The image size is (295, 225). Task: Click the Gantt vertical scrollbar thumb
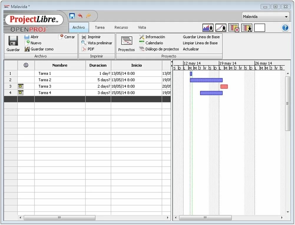tap(287, 104)
